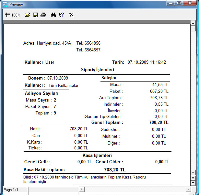Click the Genel Toplam value 708,20 TL
The height and width of the screenshot is (195, 199).
point(158,123)
